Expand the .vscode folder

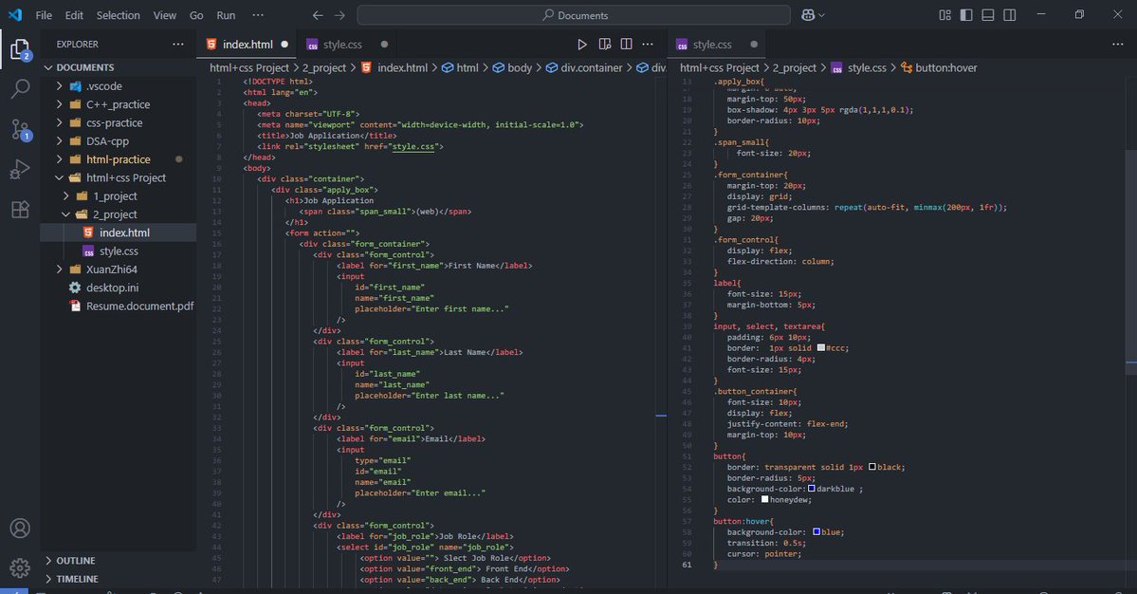point(60,86)
